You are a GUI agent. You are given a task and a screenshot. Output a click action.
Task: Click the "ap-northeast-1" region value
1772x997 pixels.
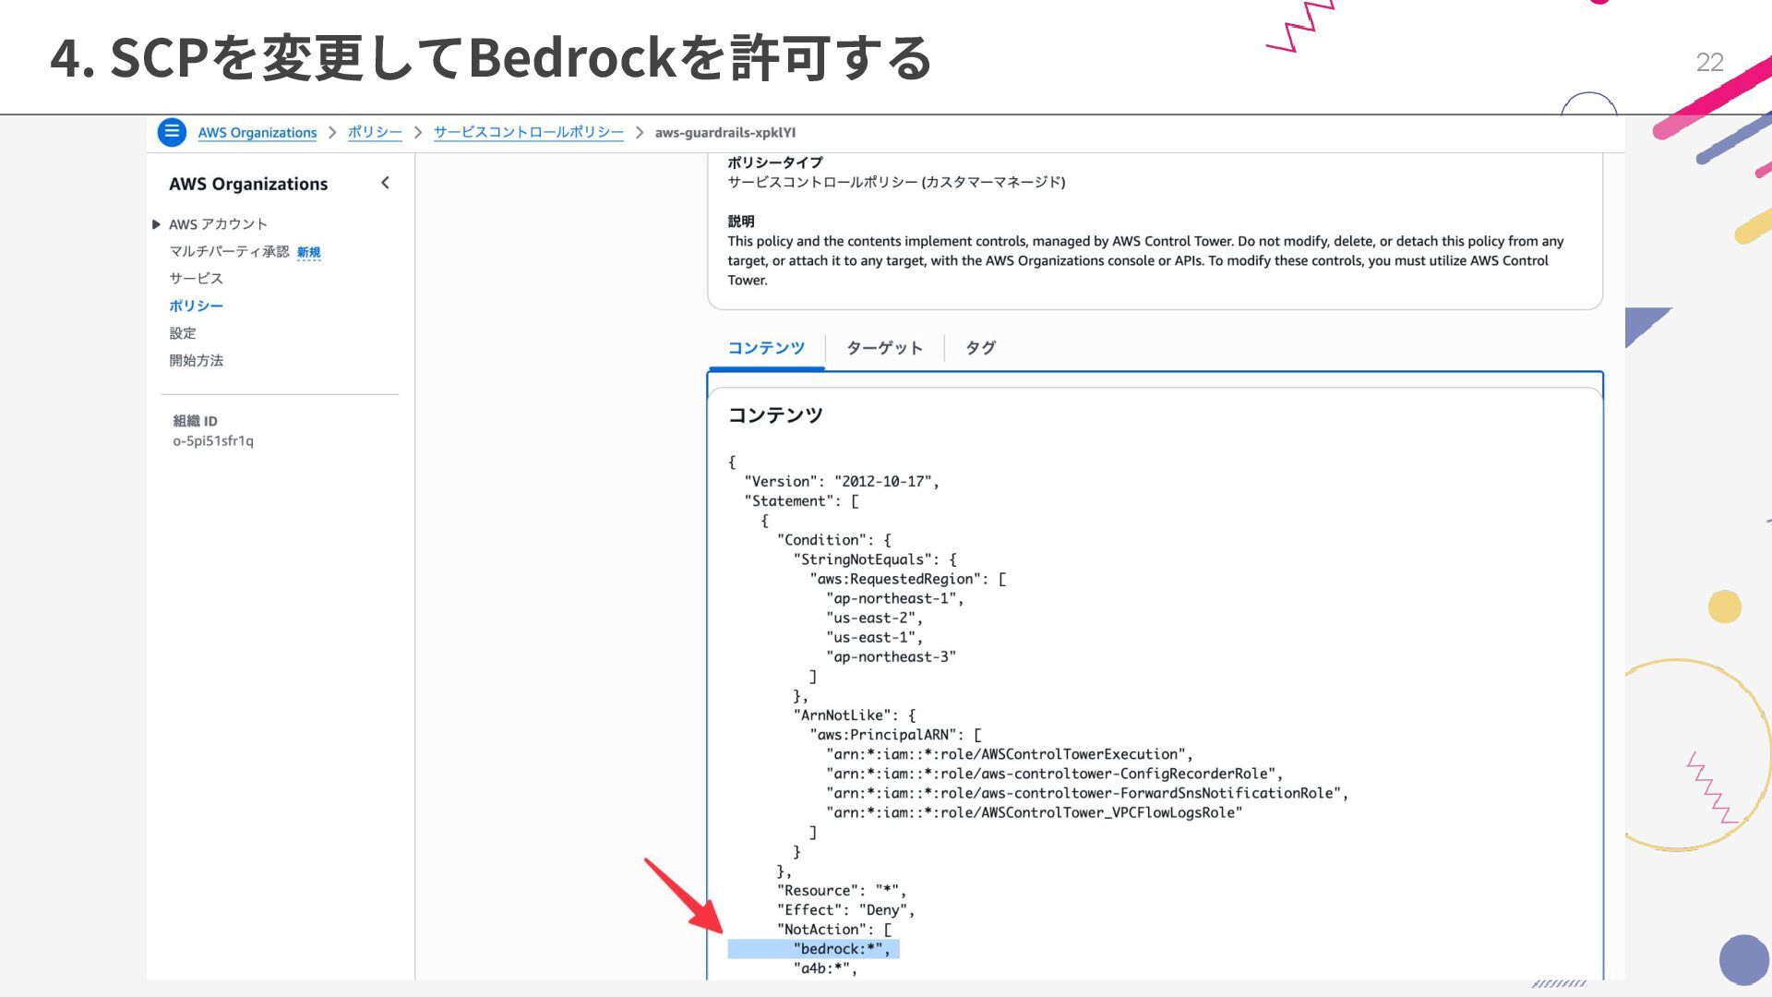894,598
